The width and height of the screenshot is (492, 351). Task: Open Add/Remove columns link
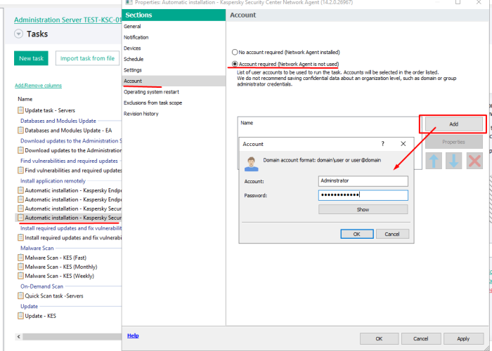tap(38, 85)
